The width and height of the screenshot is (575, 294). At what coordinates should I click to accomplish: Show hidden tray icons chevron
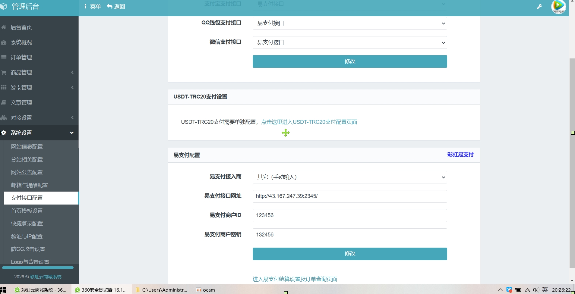500,290
